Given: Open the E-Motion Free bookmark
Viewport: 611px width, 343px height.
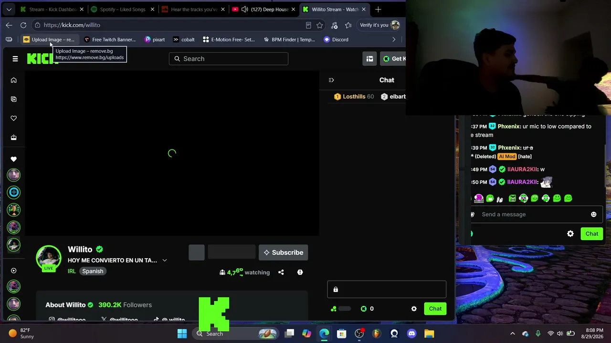Looking at the screenshot, I should click(x=229, y=40).
